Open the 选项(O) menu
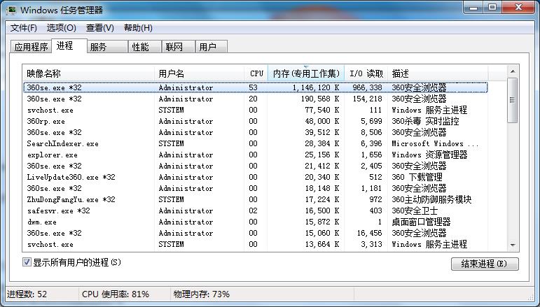This screenshot has width=540, height=307. click(62, 28)
